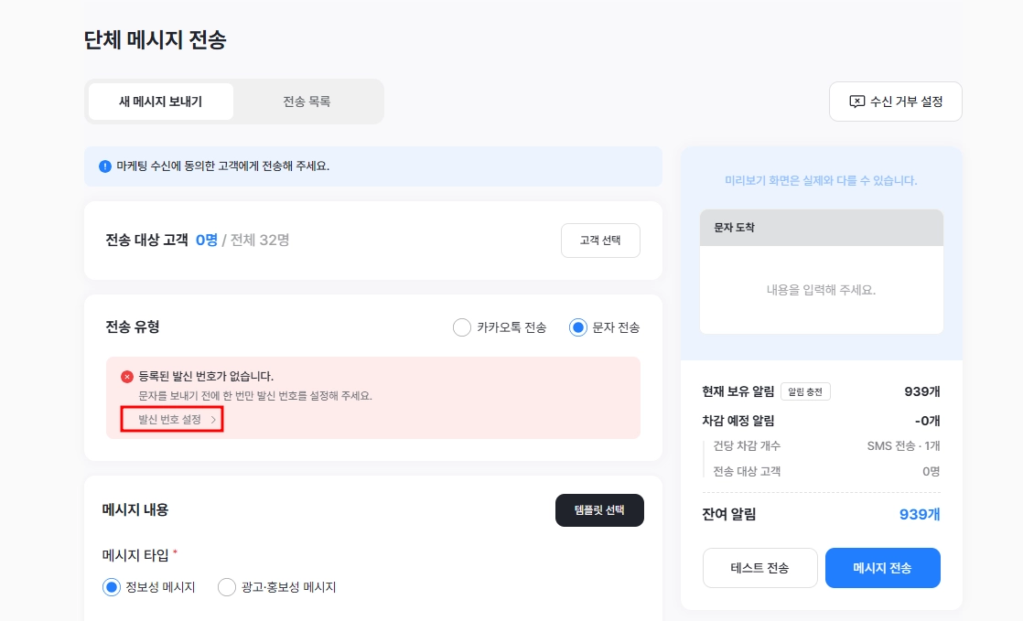Click the 고객 선택 button
Image resolution: width=1023 pixels, height=621 pixels.
click(x=600, y=240)
